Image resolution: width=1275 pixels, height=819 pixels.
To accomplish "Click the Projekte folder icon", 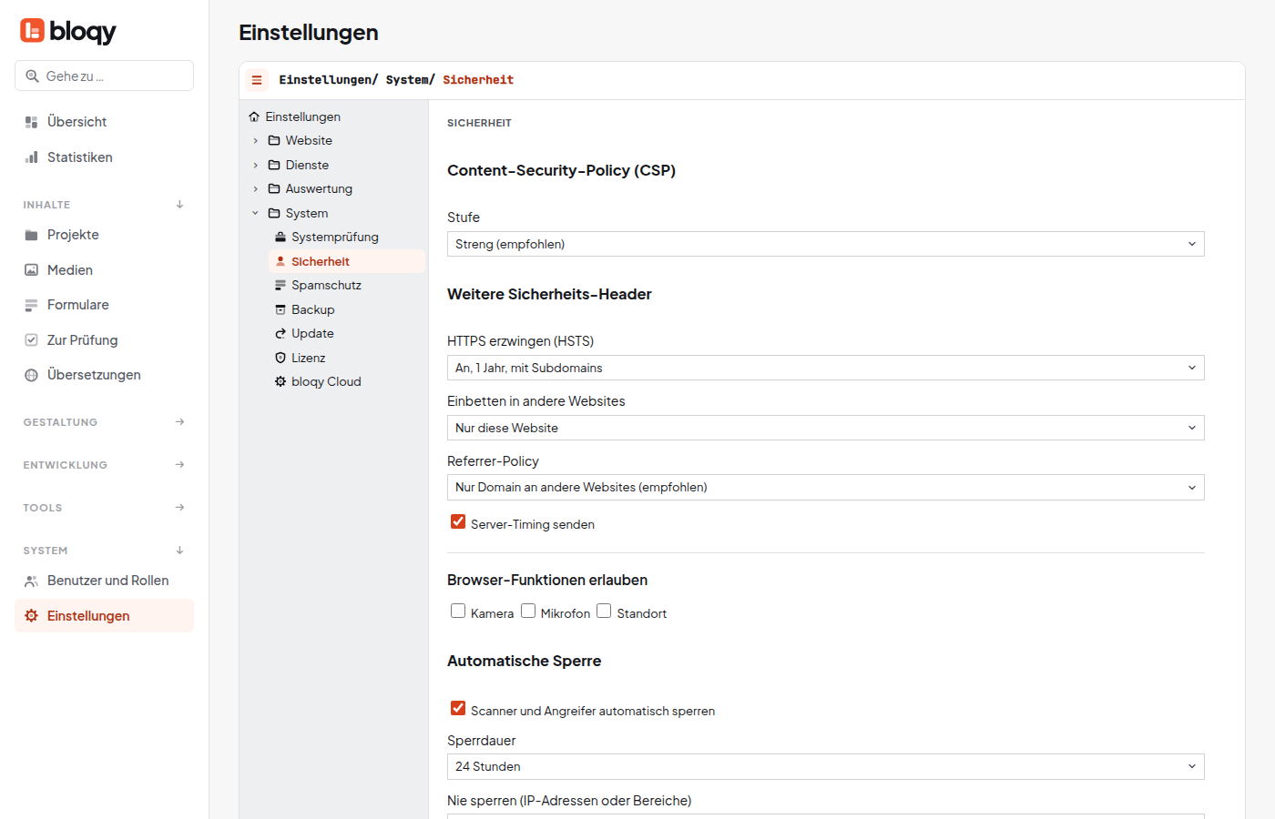I will point(31,235).
